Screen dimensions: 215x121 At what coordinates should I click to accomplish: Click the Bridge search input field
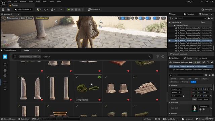95,57
